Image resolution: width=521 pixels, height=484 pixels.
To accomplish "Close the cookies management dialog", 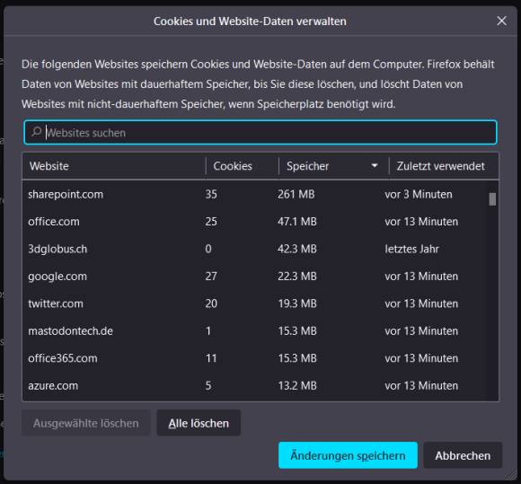I will [502, 21].
